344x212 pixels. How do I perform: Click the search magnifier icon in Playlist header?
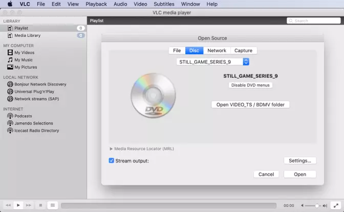pos(291,20)
